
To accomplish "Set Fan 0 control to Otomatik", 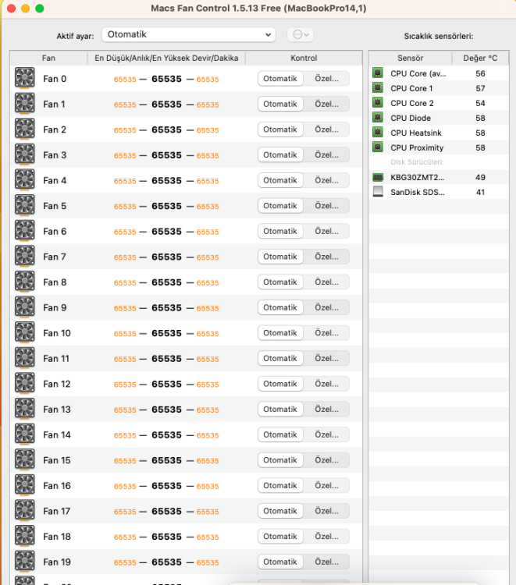I will tap(280, 79).
